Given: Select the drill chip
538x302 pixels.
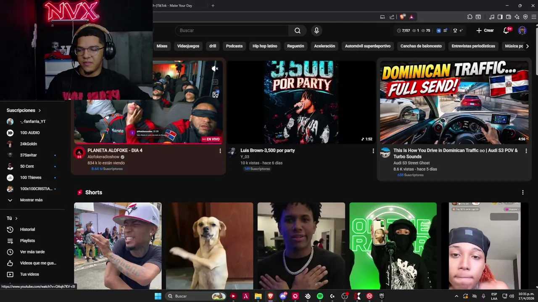Looking at the screenshot, I should (213, 46).
